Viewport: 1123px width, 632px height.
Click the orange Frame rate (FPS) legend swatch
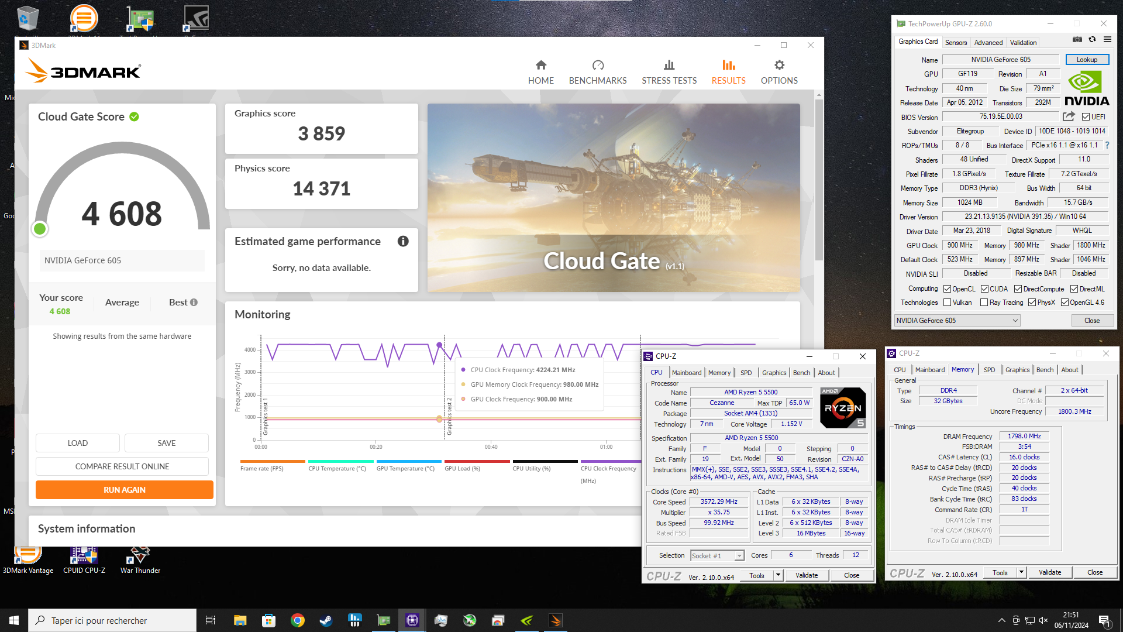pyautogui.click(x=273, y=461)
